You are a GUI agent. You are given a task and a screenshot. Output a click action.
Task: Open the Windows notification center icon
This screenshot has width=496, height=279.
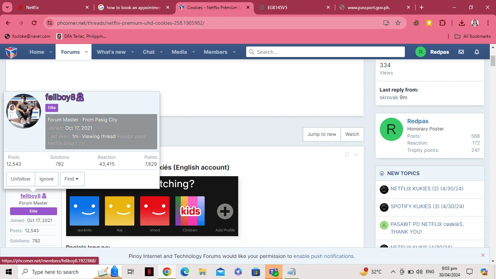pyautogui.click(x=469, y=272)
